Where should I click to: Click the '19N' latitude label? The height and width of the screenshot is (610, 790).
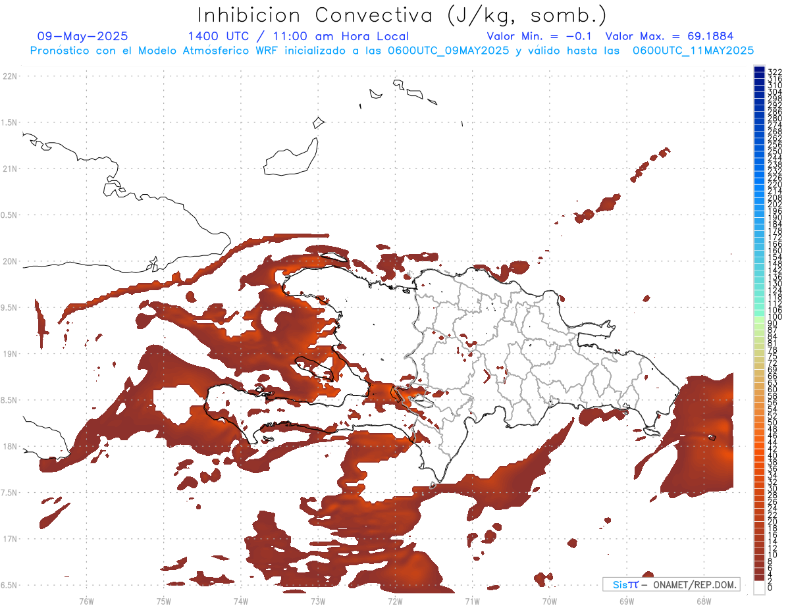pos(11,353)
